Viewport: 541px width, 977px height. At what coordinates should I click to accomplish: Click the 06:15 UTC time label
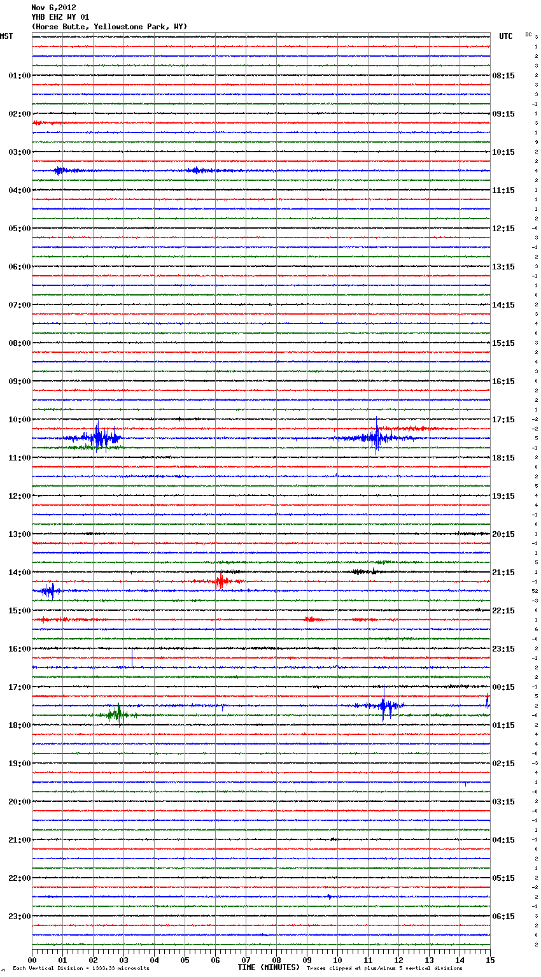pyautogui.click(x=503, y=916)
